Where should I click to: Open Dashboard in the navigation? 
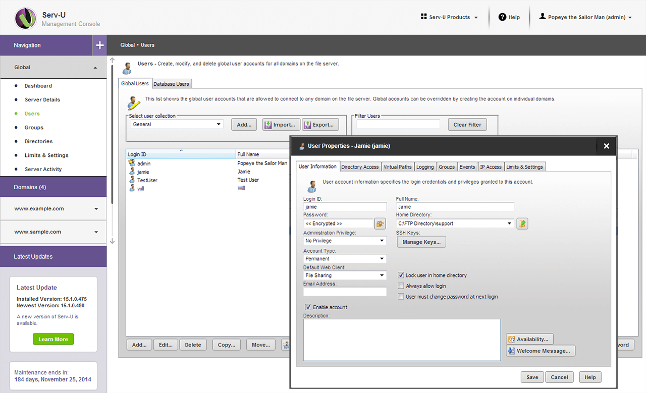coord(38,86)
